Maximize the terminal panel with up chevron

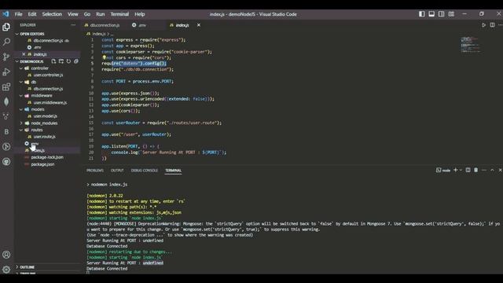tap(492, 170)
